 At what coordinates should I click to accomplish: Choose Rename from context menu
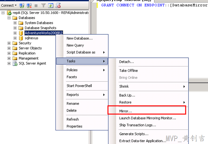[82, 104]
